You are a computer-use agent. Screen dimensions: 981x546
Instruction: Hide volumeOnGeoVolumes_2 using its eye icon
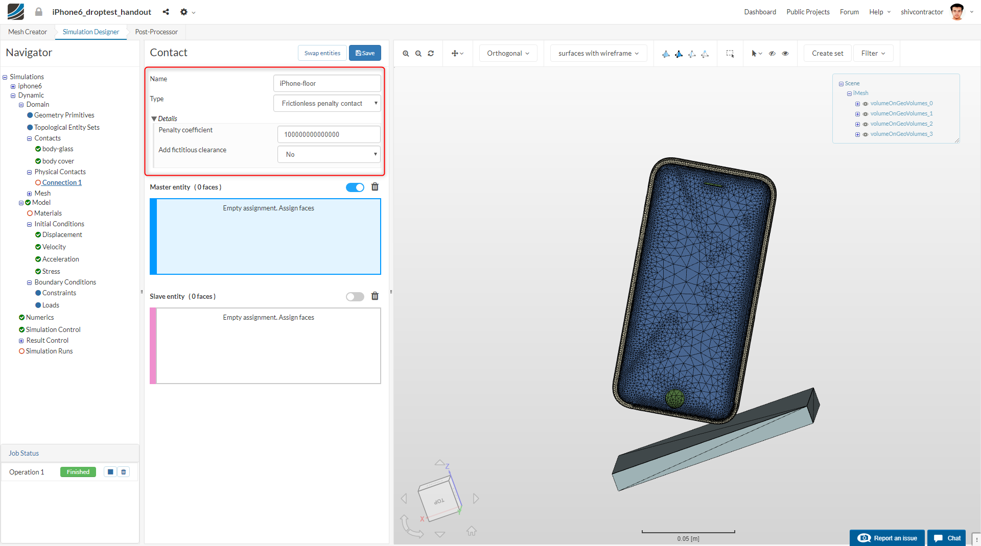(866, 124)
